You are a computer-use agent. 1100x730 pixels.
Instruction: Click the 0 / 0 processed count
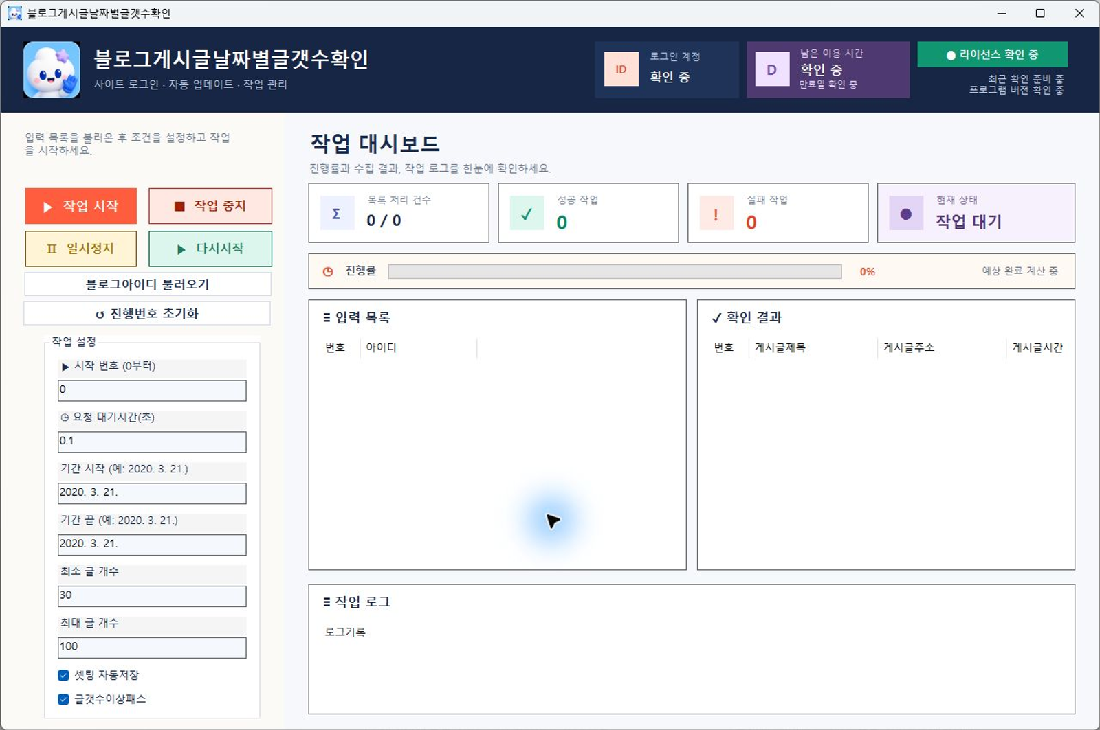384,220
